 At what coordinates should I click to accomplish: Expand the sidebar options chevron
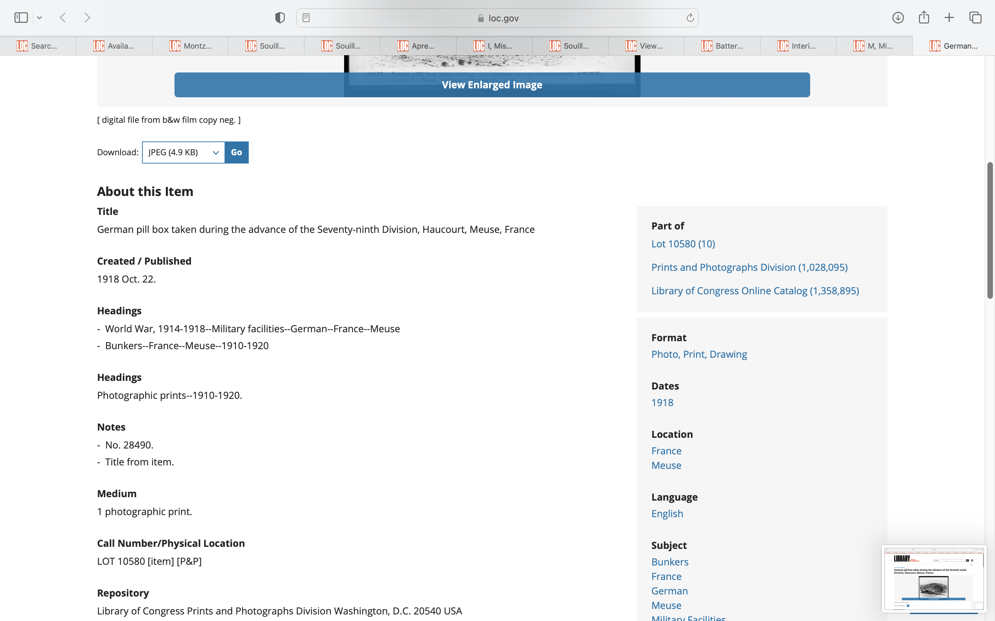tap(39, 18)
